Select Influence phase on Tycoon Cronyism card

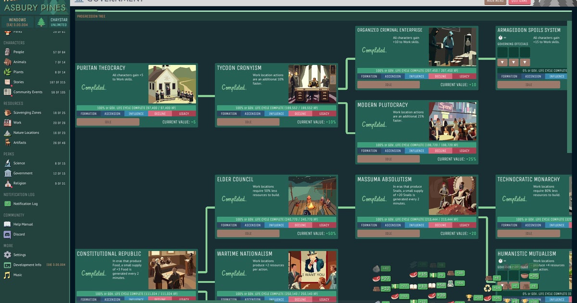pyautogui.click(x=276, y=114)
